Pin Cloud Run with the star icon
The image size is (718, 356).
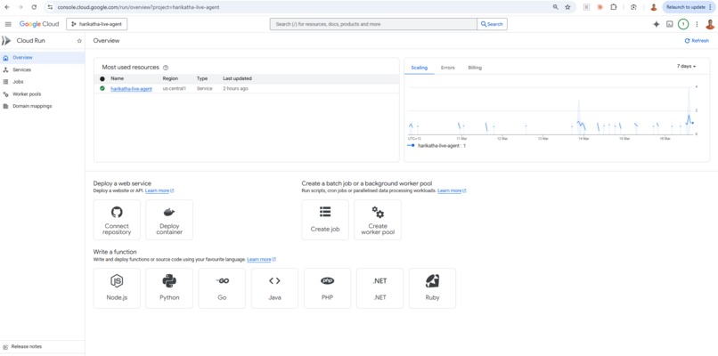pos(79,41)
